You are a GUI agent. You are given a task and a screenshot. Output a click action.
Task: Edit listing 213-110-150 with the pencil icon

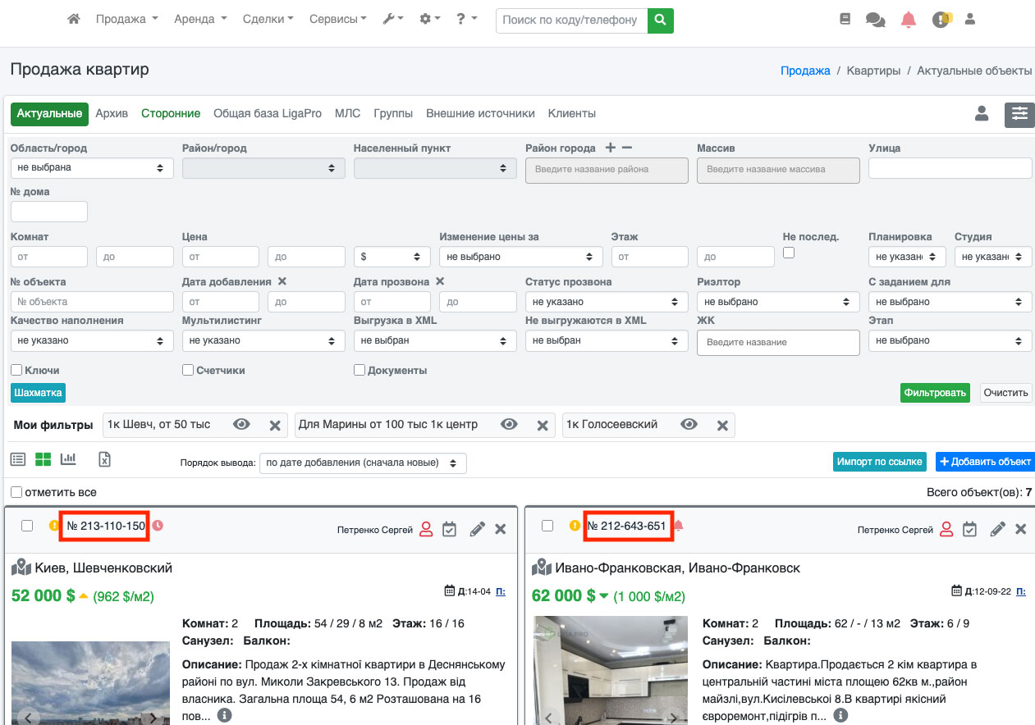pos(477,529)
